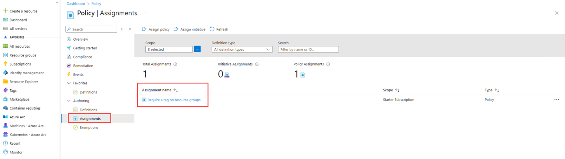Go to the Exemptions menu item
Screen dimensions: 565x159
(89, 127)
